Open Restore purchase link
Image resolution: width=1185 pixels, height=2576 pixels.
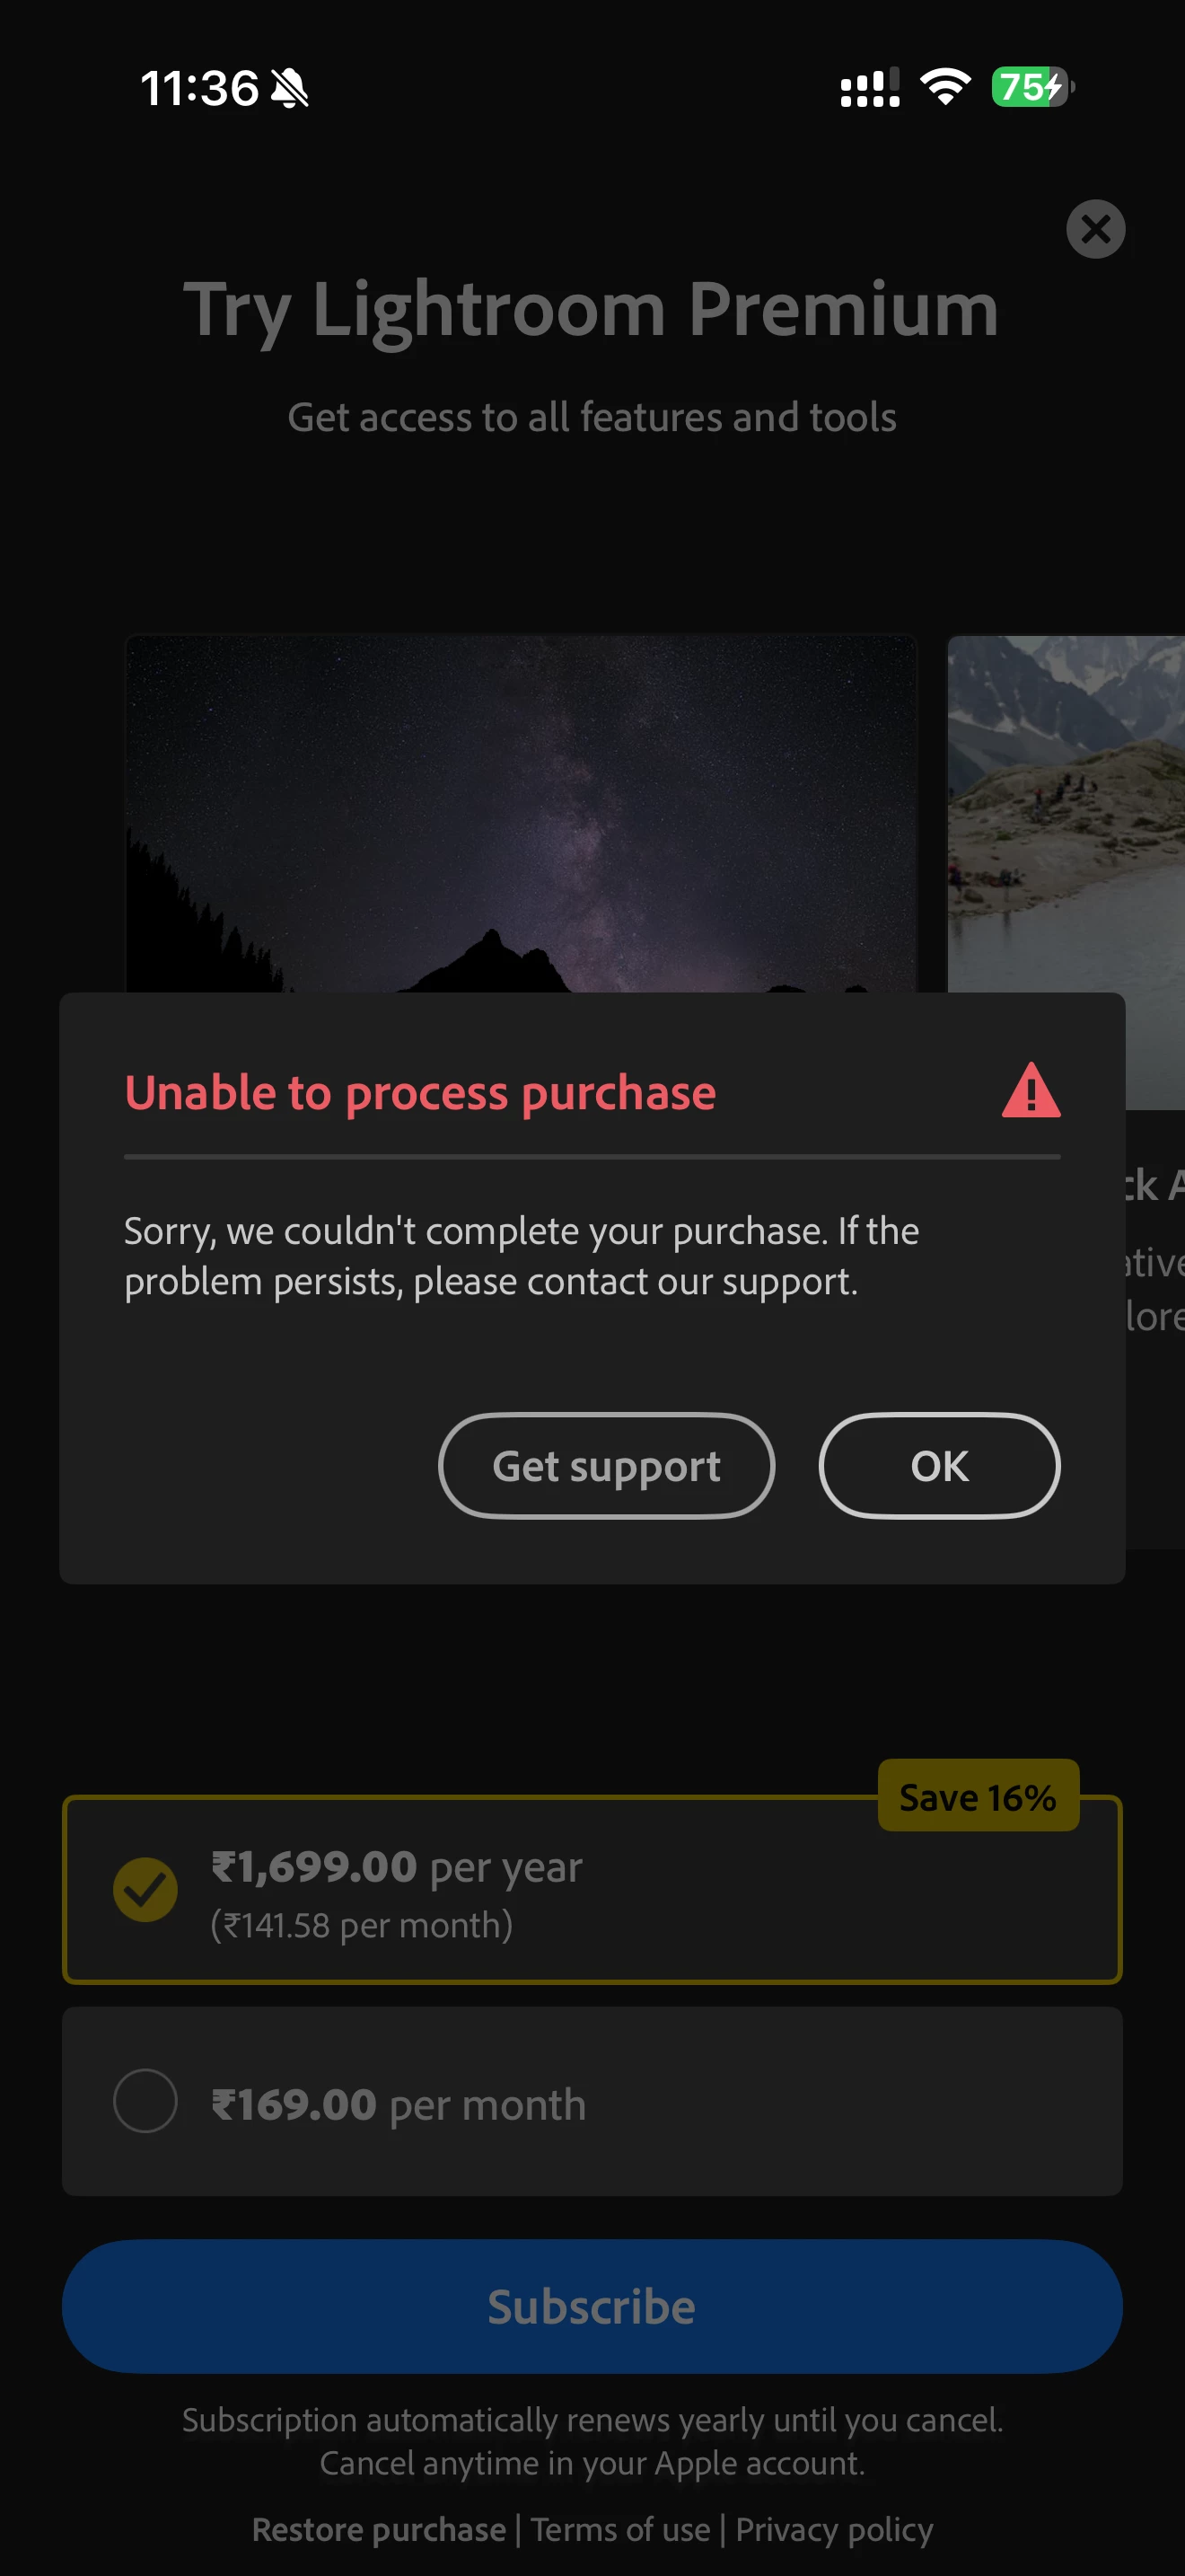pyautogui.click(x=379, y=2529)
